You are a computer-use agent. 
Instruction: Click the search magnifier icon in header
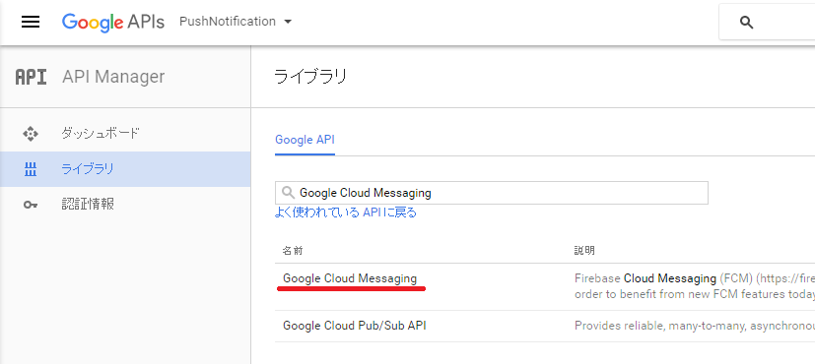[x=746, y=23]
